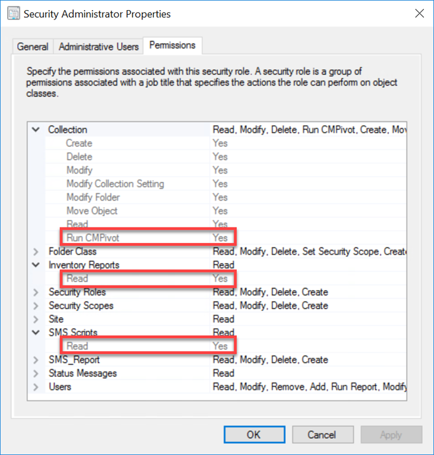Collapse the SMS Scripts node
This screenshot has width=434, height=455.
pyautogui.click(x=36, y=332)
